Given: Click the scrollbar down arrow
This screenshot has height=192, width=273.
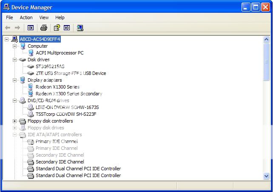Looking at the screenshot, I should [266, 176].
